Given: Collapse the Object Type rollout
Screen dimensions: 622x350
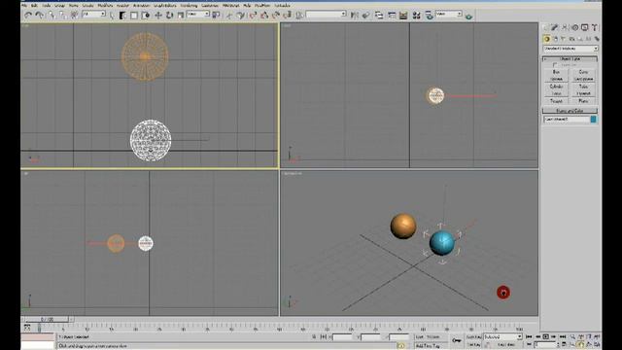Looking at the screenshot, I should pyautogui.click(x=570, y=58).
